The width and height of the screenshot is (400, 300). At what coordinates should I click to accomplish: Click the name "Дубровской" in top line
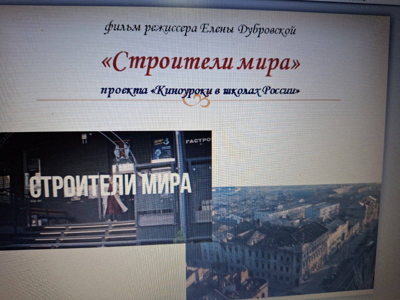(267, 30)
